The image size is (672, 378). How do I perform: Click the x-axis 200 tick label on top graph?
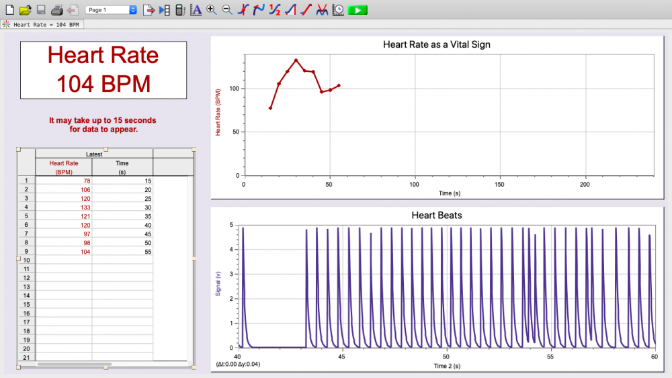tap(585, 185)
